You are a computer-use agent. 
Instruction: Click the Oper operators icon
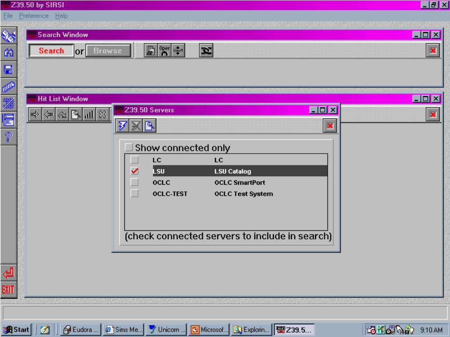[164, 50]
